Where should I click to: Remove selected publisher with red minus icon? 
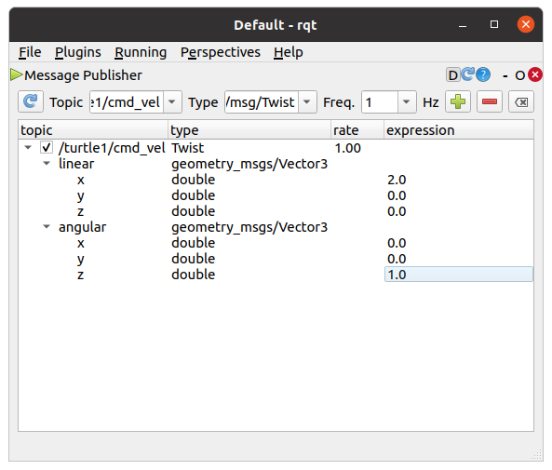(x=490, y=101)
